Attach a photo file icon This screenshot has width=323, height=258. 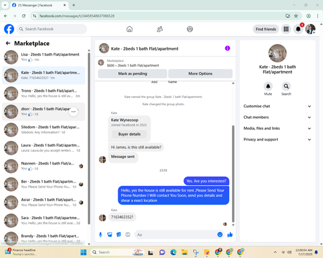(x=110, y=235)
